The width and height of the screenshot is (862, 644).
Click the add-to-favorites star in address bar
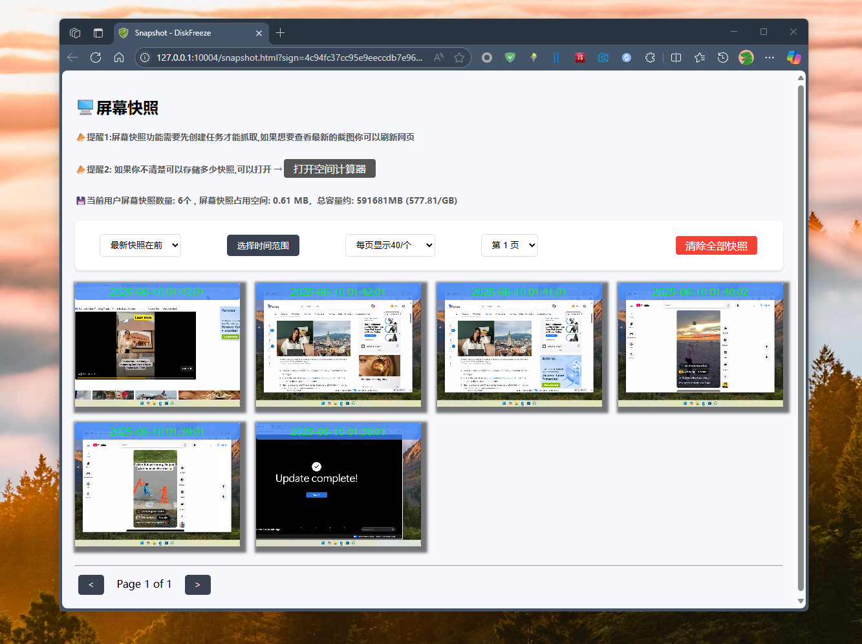460,58
